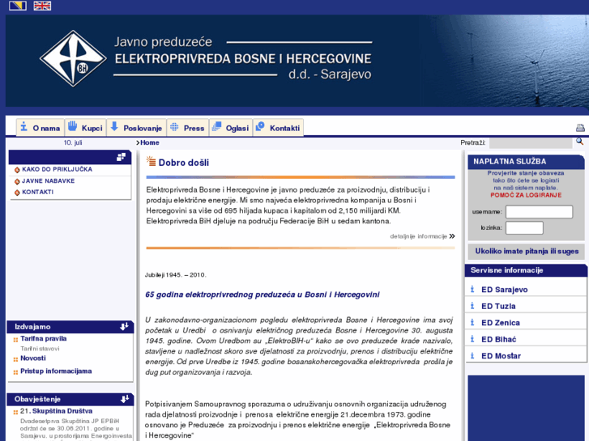Click the info icon beside ED Bihać
The width and height of the screenshot is (589, 441).
pos(472,339)
